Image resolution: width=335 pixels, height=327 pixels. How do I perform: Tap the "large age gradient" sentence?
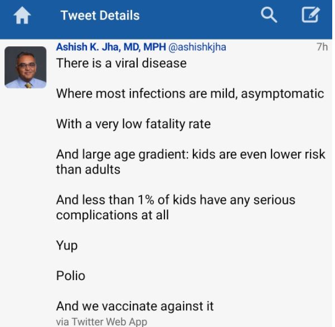click(191, 154)
